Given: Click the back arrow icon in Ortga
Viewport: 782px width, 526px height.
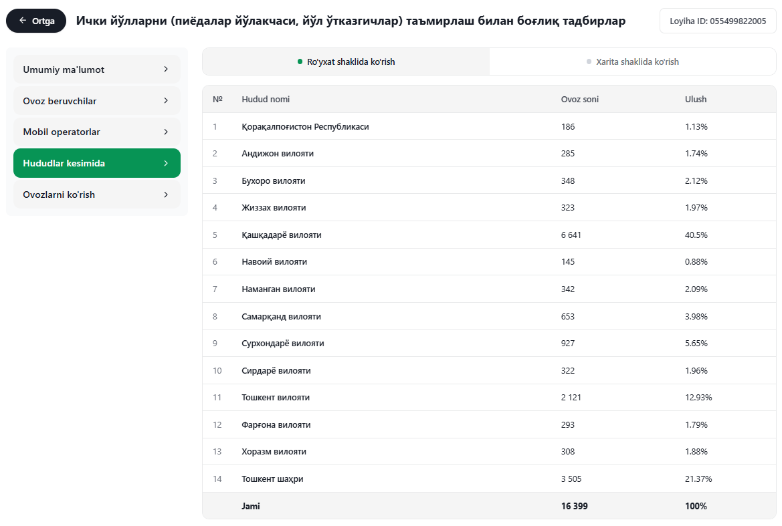Looking at the screenshot, I should click(x=23, y=21).
